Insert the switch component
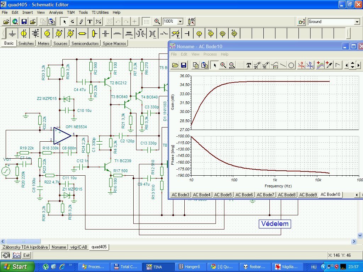This screenshot has height=272, width=363. tap(164, 34)
